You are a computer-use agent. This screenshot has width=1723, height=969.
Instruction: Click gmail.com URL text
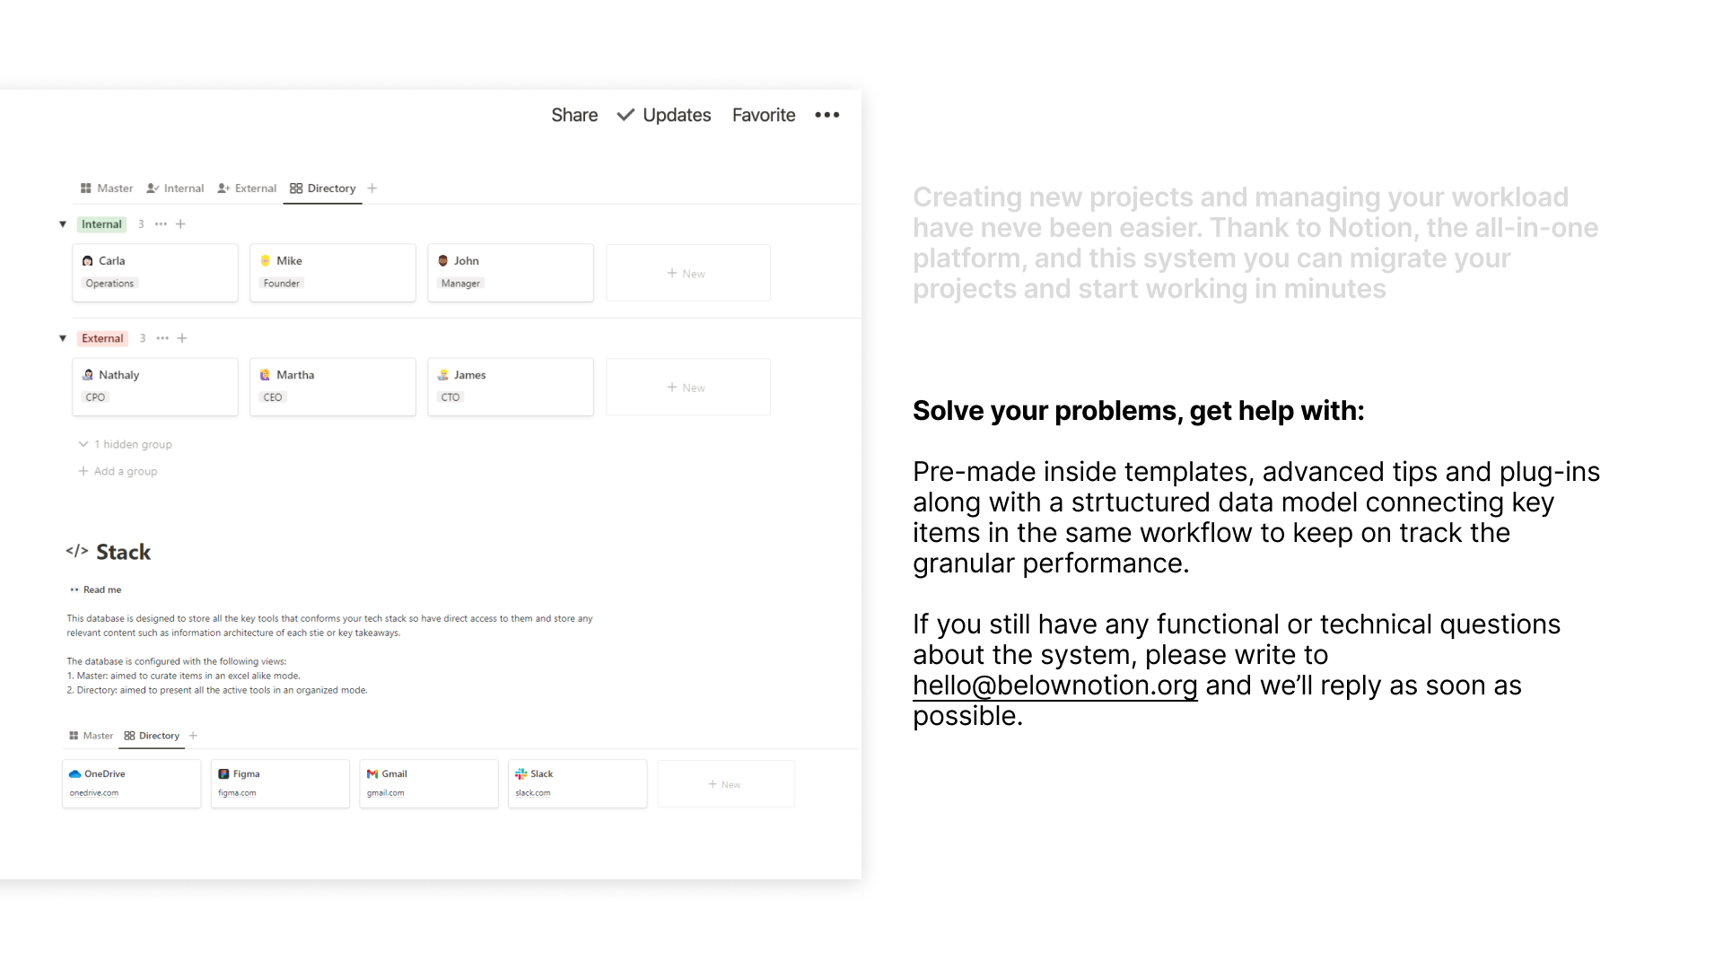[386, 793]
